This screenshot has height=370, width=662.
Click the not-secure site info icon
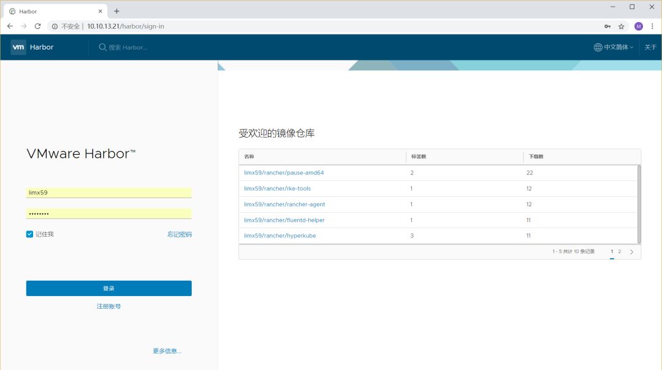pyautogui.click(x=55, y=26)
